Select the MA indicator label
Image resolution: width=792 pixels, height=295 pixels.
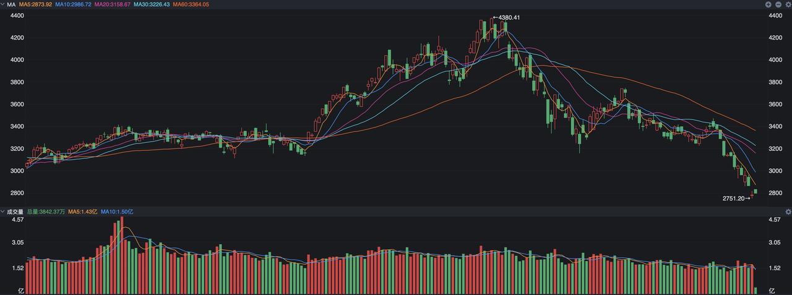click(11, 4)
